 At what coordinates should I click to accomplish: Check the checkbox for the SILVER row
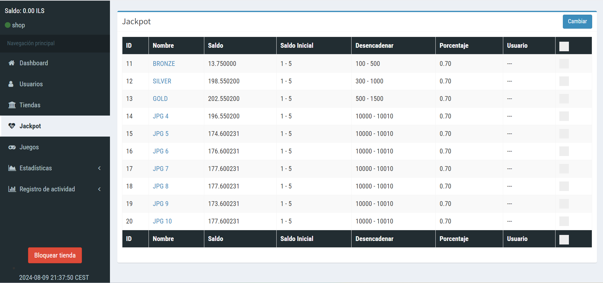(x=564, y=81)
